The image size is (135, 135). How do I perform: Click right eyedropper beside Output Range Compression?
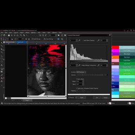(98, 65)
